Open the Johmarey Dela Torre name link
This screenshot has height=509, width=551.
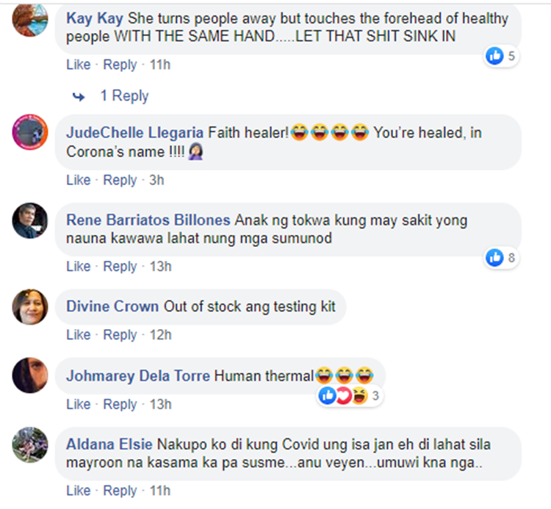tap(138, 376)
